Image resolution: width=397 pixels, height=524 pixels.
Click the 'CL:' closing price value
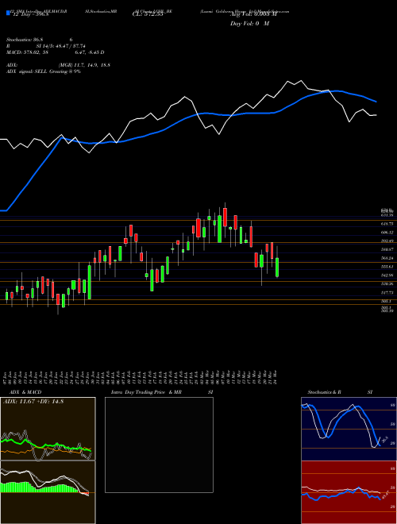click(x=148, y=15)
